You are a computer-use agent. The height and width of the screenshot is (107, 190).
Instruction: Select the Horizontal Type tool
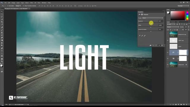[x=2, y=51]
